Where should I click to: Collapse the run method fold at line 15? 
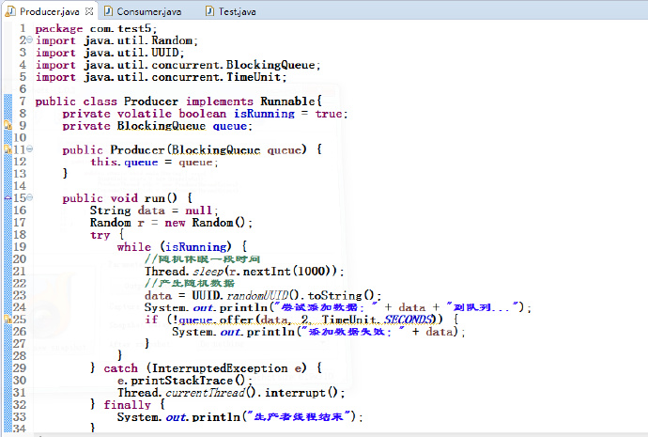30,197
